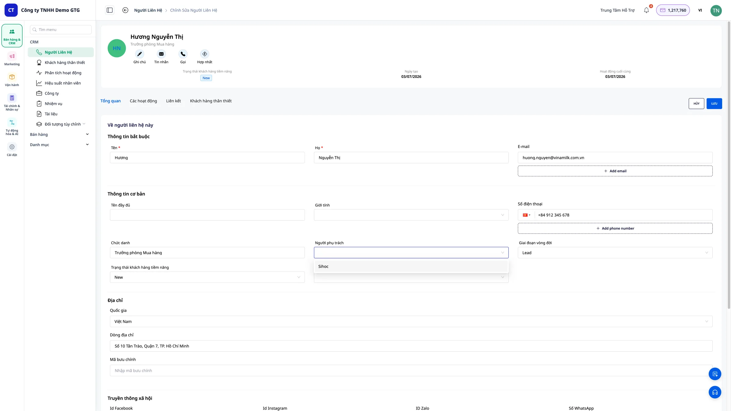Click the Gọi phone icon
The width and height of the screenshot is (731, 411).
click(x=183, y=54)
